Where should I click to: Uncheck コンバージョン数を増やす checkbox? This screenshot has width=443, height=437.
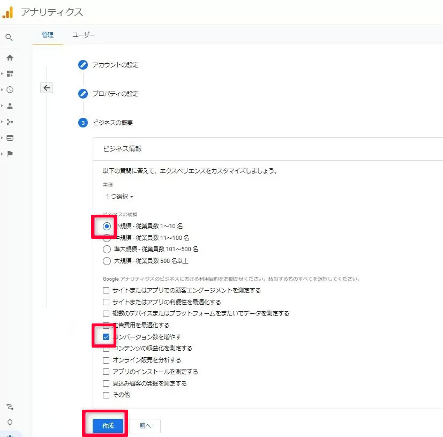[106, 337]
